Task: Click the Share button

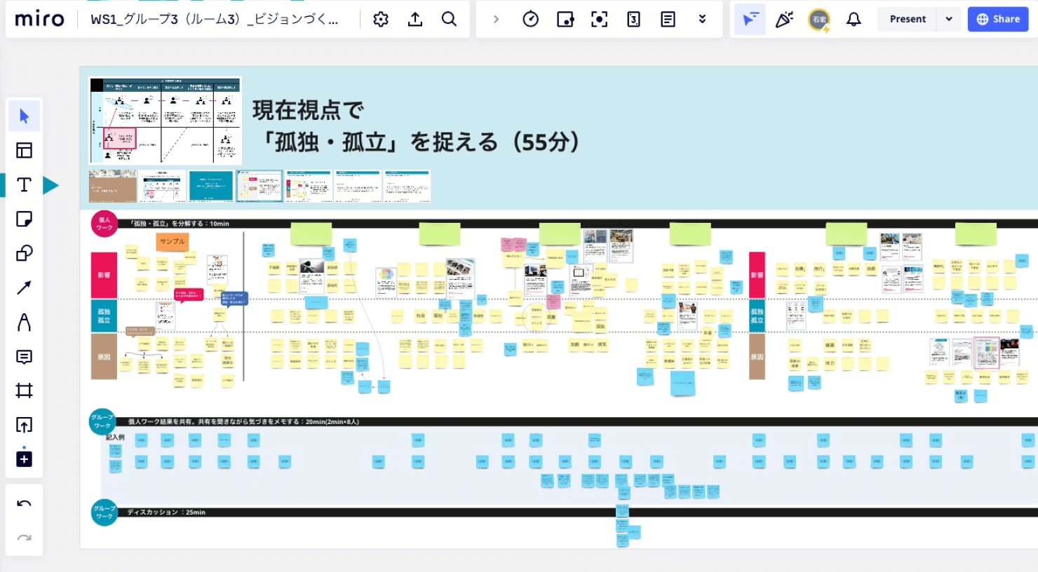Action: (x=998, y=19)
